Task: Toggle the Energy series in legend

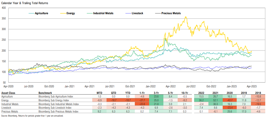Action: pos(71,13)
